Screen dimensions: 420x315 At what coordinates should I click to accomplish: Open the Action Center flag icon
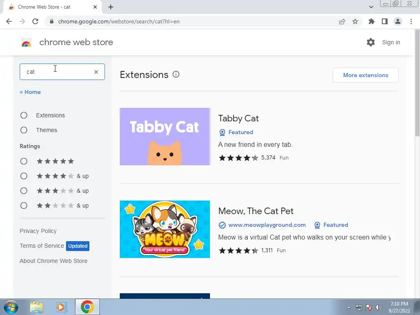(x=369, y=307)
